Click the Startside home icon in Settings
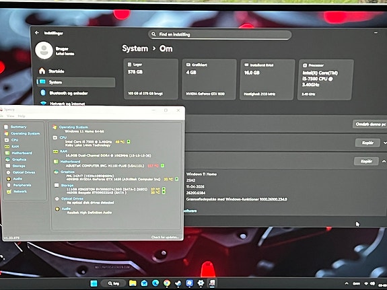The image size is (387, 290). 42,71
